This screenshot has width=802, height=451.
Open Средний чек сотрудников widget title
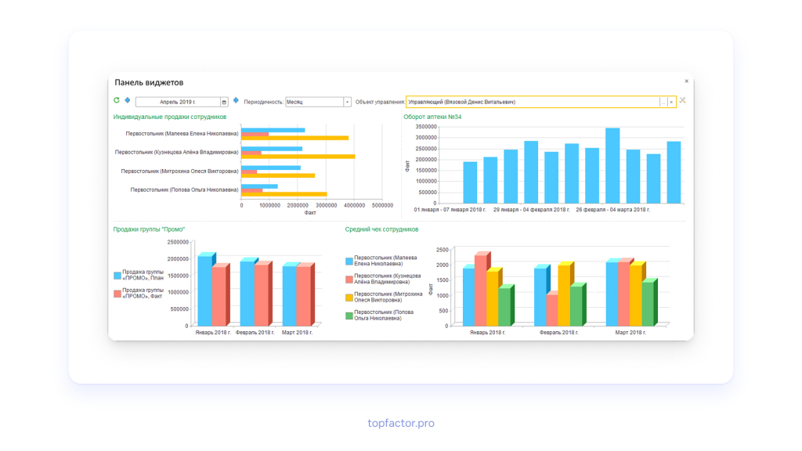click(381, 229)
